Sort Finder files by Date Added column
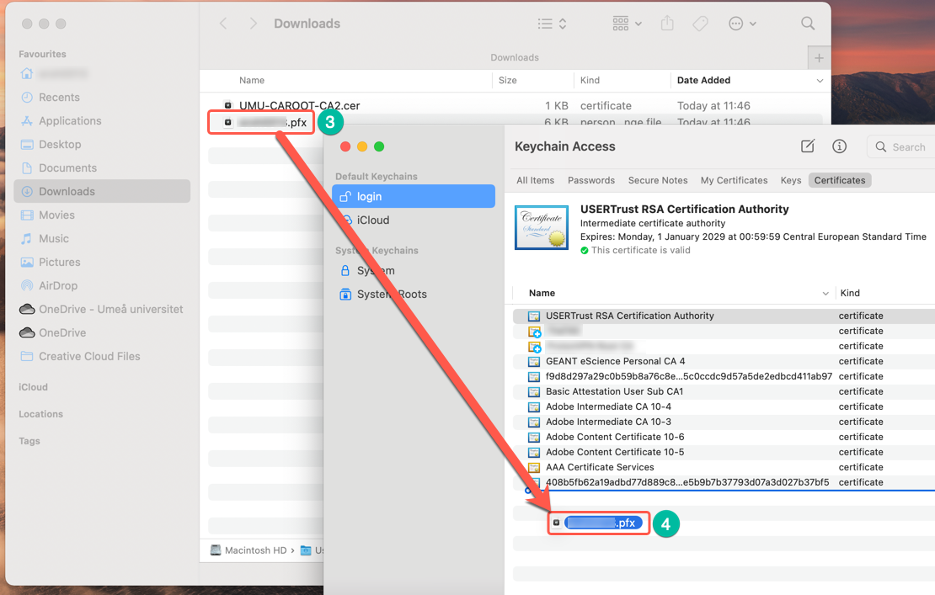The image size is (935, 595). [x=703, y=81]
